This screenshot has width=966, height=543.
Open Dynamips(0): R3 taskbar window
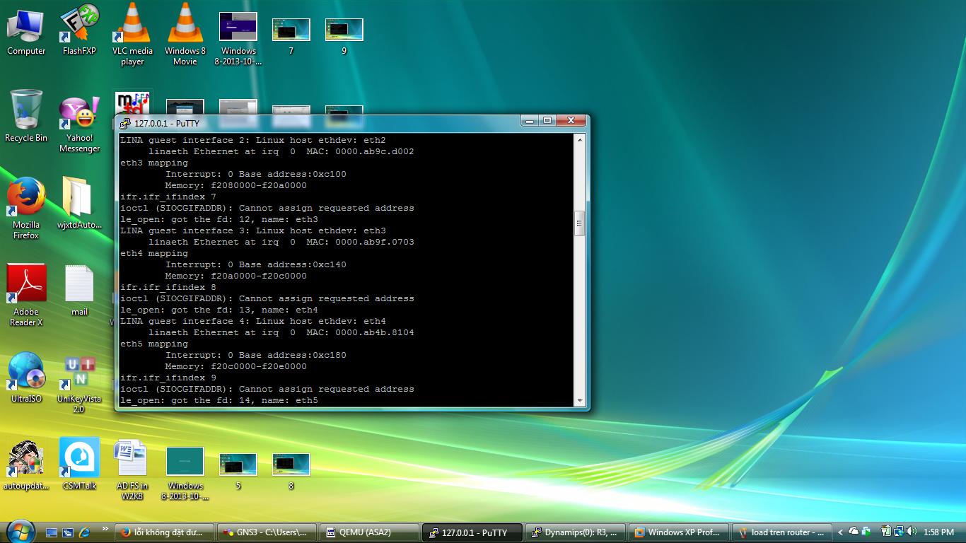click(577, 532)
